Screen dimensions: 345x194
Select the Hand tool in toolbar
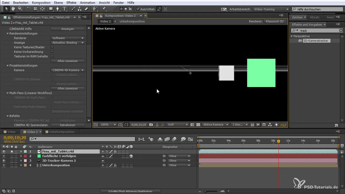(13, 9)
